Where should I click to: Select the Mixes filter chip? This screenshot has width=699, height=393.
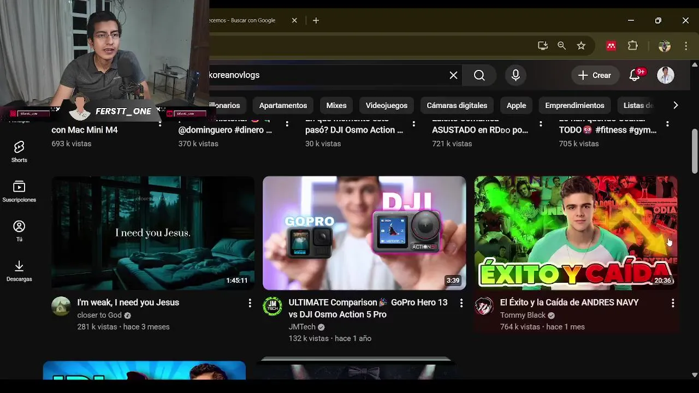point(336,105)
